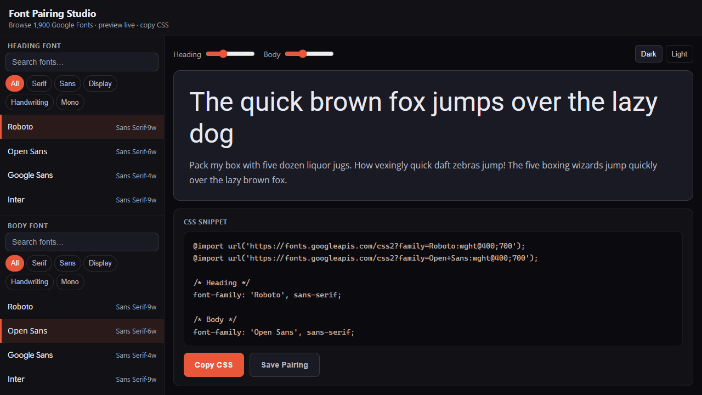Filter body fonts by Handwriting

(x=30, y=282)
